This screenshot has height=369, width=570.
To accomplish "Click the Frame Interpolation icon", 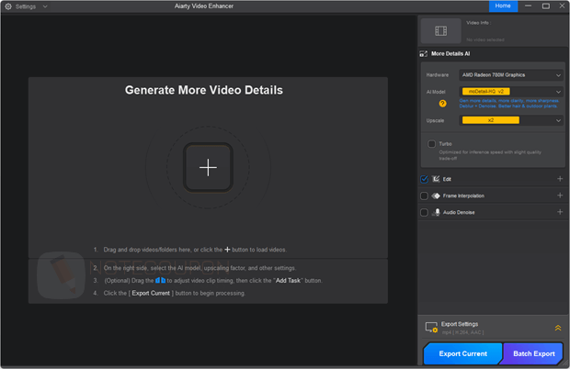I will coord(436,196).
